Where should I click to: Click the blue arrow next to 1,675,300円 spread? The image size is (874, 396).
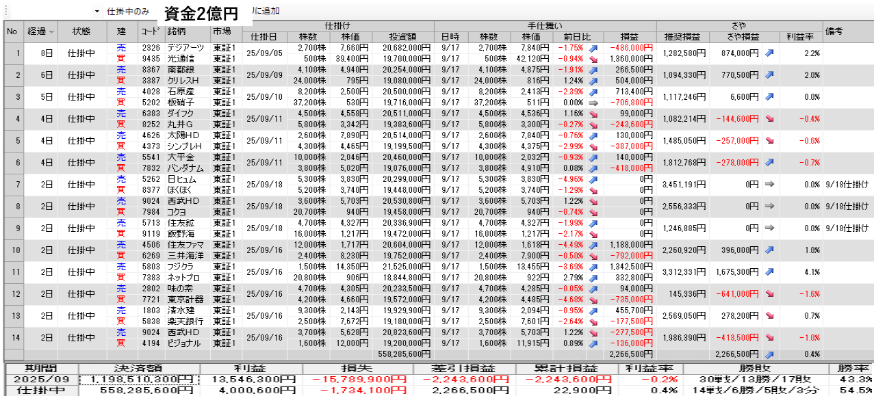coord(769,272)
